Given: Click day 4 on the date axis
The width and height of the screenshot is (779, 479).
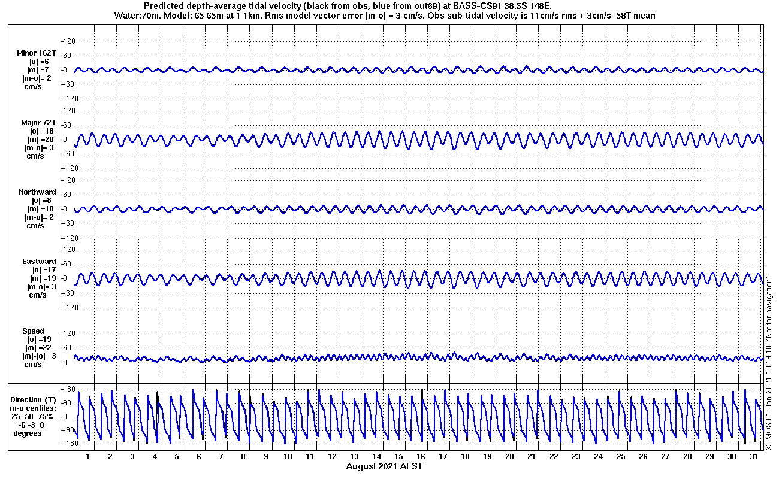Looking at the screenshot, I should pos(155,456).
